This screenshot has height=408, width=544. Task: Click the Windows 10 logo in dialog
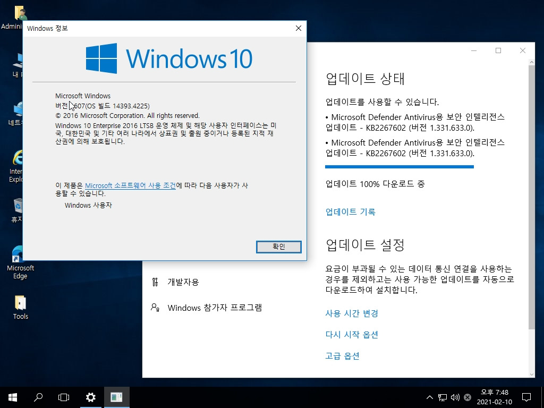(169, 58)
